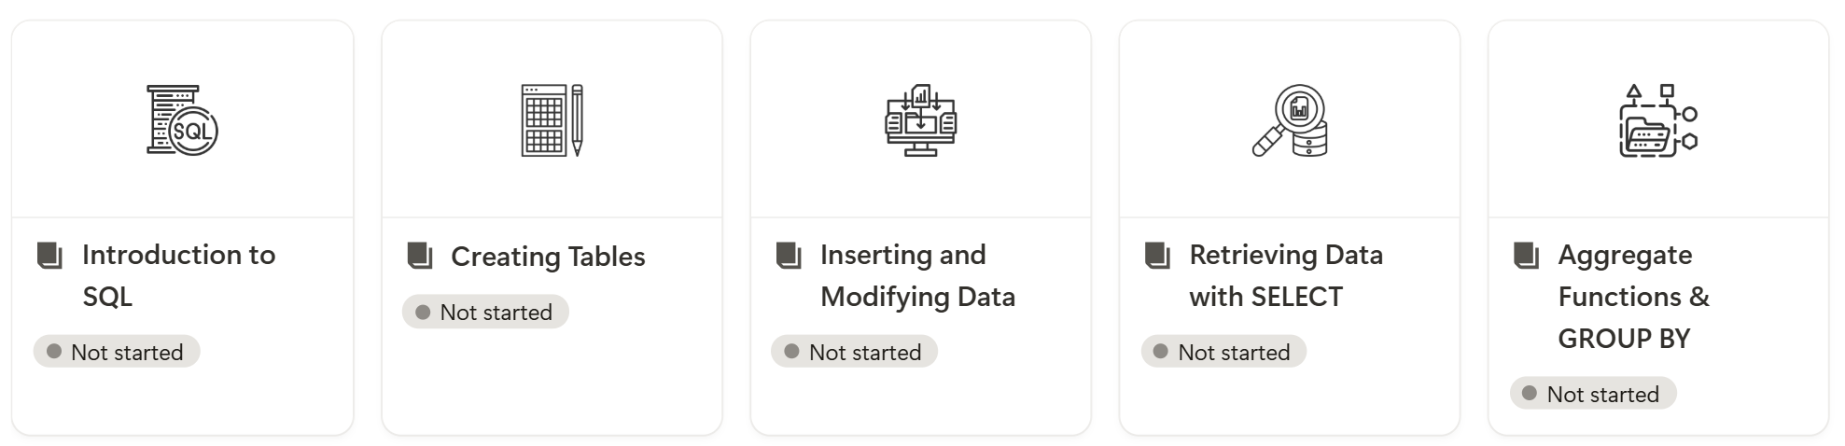Change Not started status on Creating Tables
This screenshot has width=1845, height=446.
(485, 312)
